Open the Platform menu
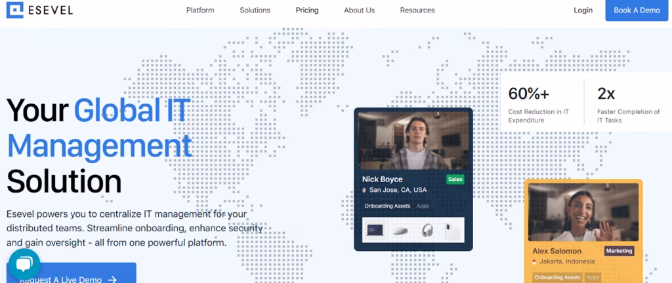Viewport: 672px width, 283px height. (x=200, y=10)
